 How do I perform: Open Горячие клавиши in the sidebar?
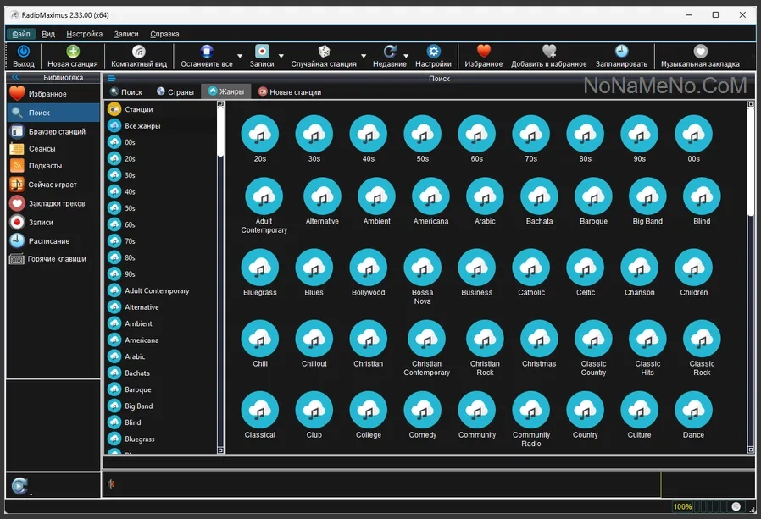click(x=57, y=259)
